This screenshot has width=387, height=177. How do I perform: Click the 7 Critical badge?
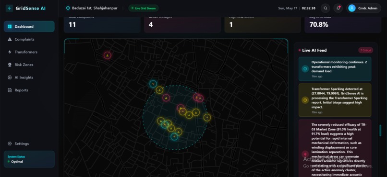pyautogui.click(x=365, y=50)
